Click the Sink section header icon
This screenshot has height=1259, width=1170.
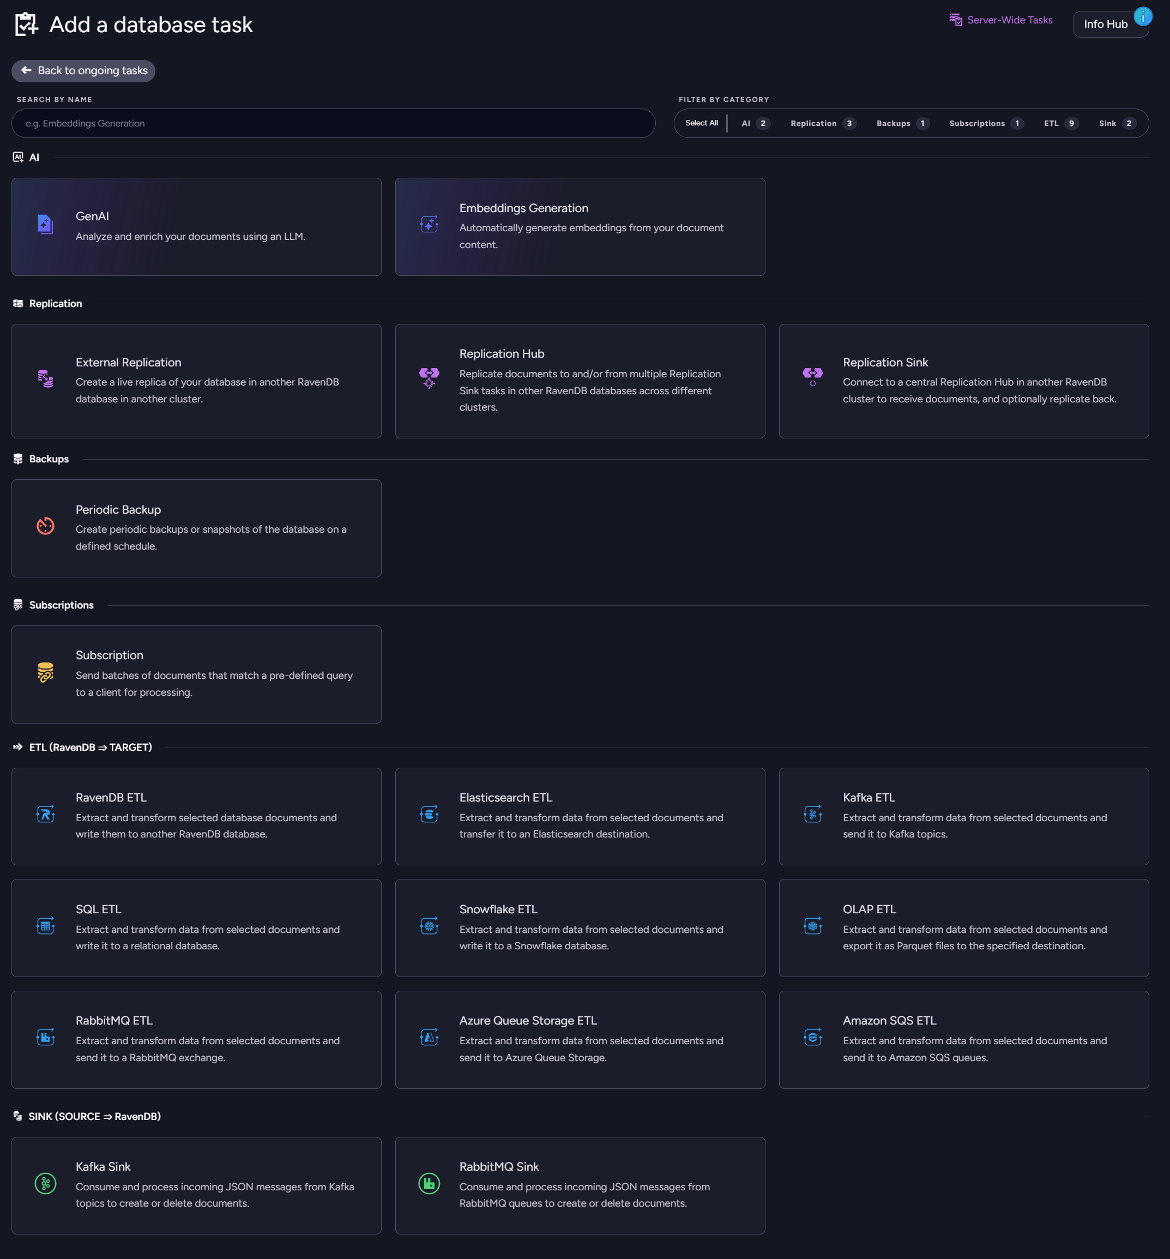18,1117
